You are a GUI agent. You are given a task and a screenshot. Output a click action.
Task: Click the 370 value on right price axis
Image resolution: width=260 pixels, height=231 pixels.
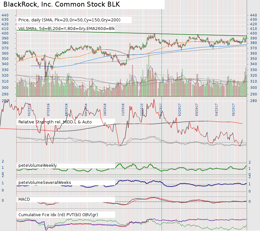[253, 48]
